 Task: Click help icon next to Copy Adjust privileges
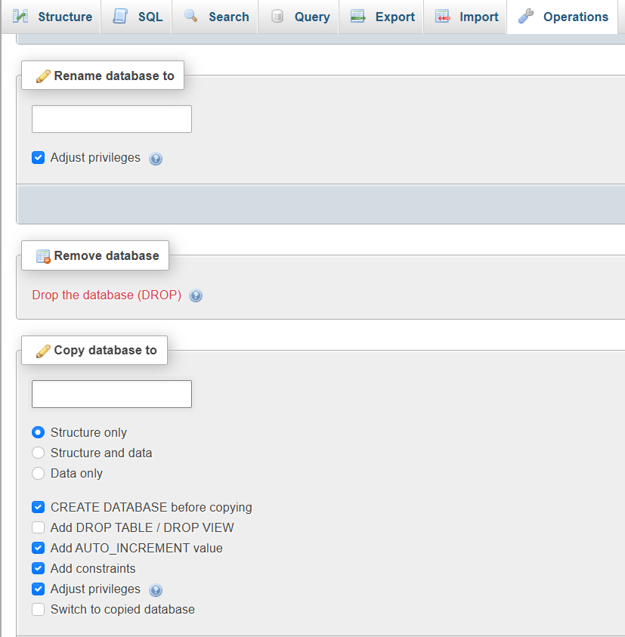tap(156, 590)
